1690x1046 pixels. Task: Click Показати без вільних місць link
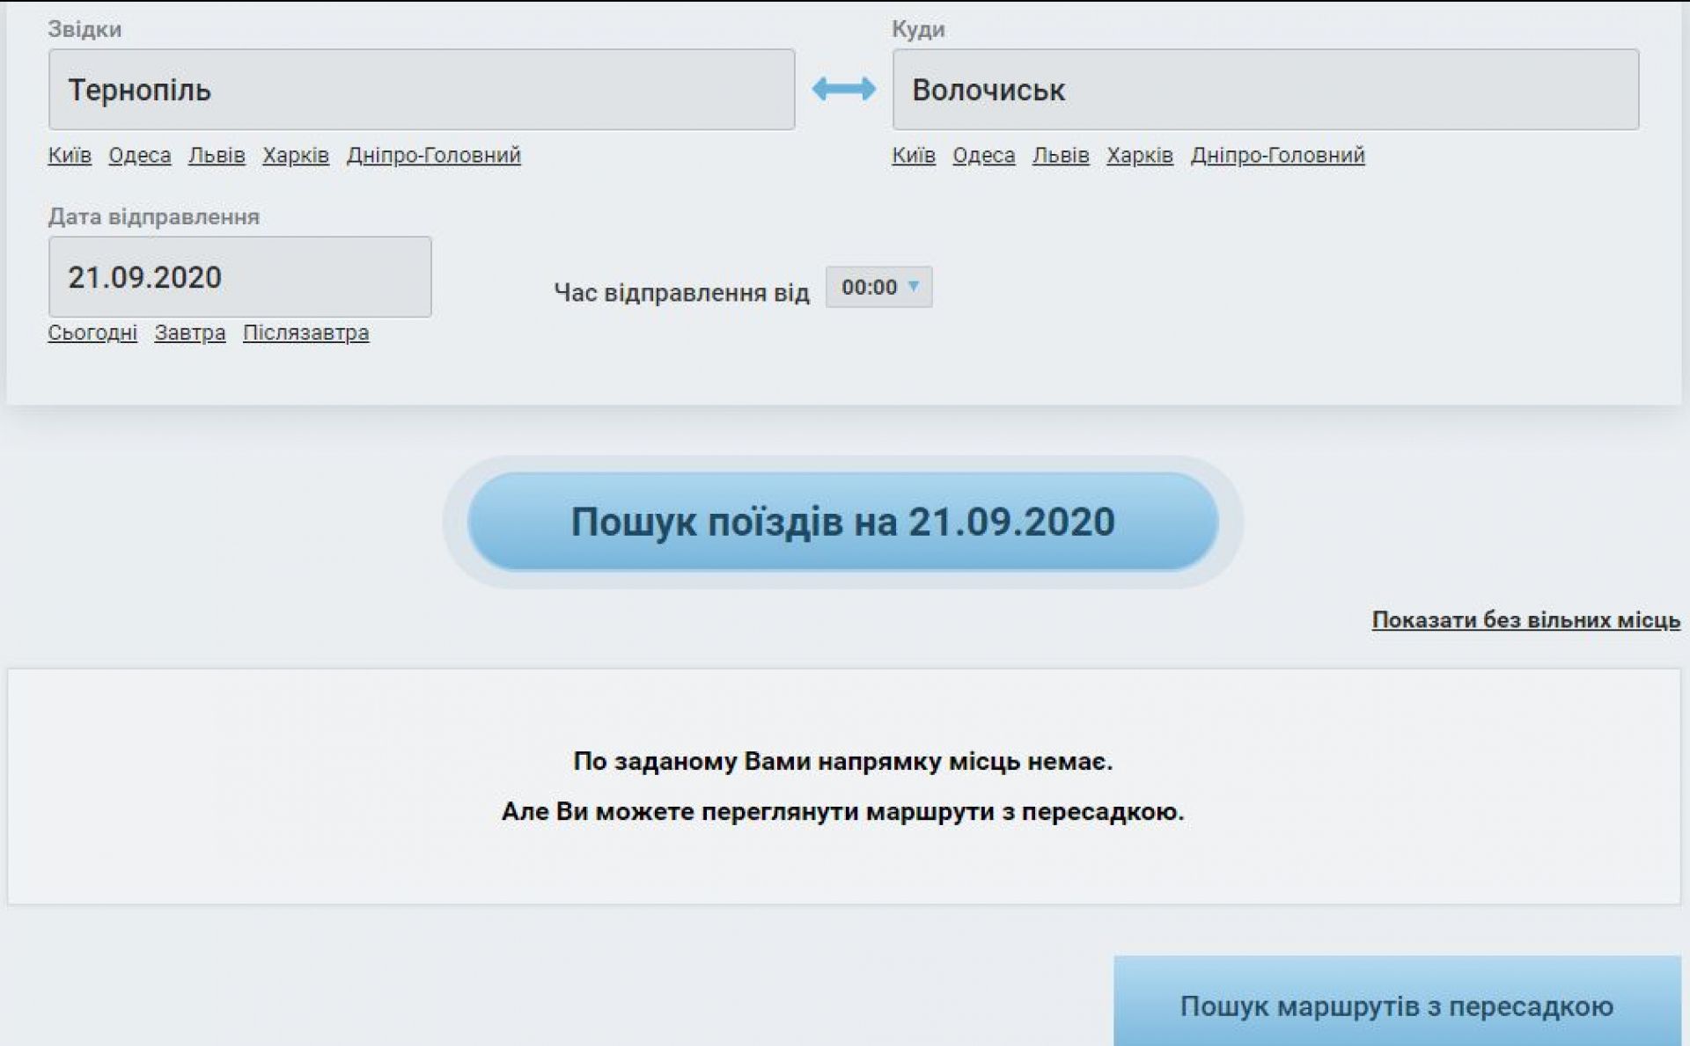point(1525,620)
